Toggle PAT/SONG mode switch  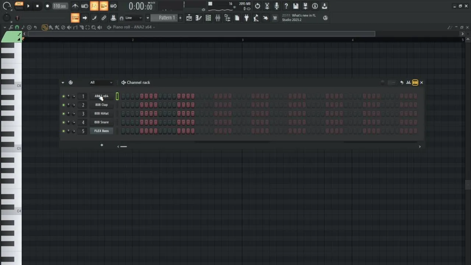tap(19, 6)
